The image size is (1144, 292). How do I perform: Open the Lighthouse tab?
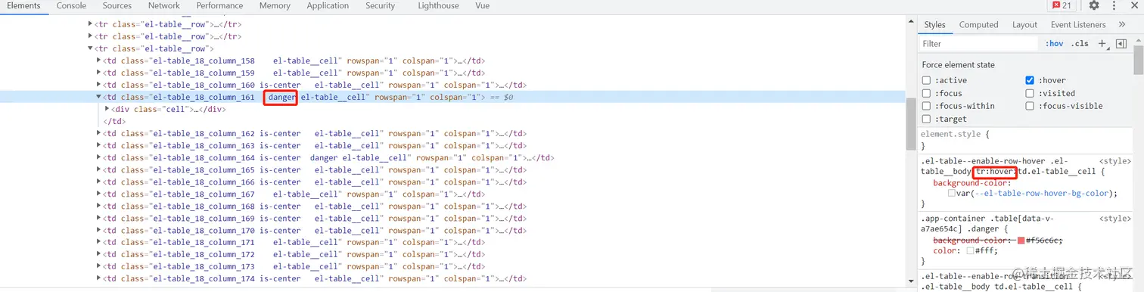(x=438, y=5)
